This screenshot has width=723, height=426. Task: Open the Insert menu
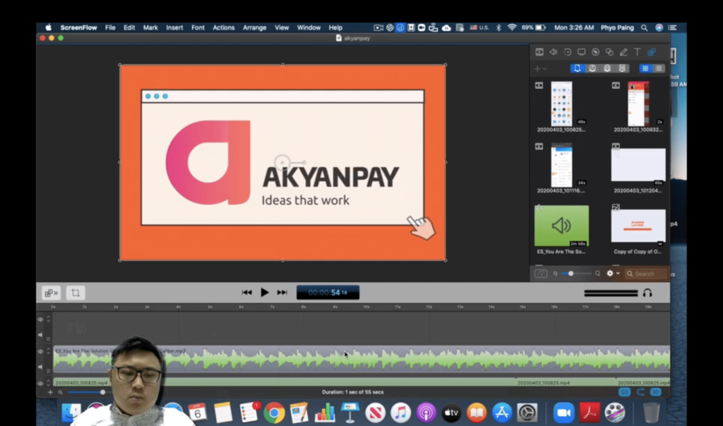tap(174, 28)
